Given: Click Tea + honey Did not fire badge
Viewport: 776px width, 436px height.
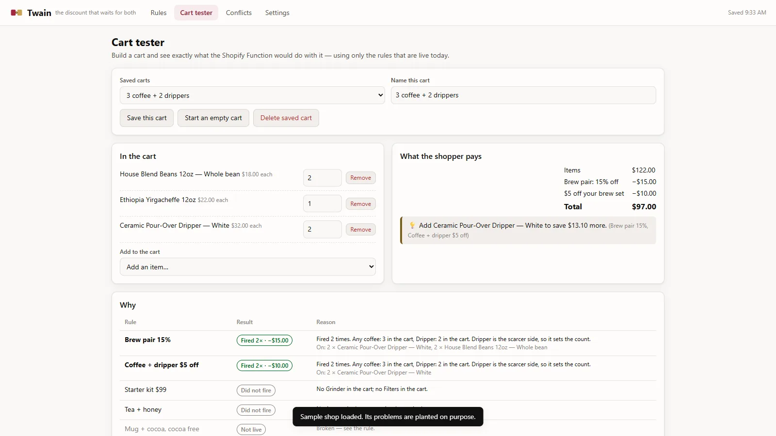Looking at the screenshot, I should point(256,410).
